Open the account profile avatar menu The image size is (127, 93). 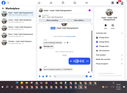(122, 3)
